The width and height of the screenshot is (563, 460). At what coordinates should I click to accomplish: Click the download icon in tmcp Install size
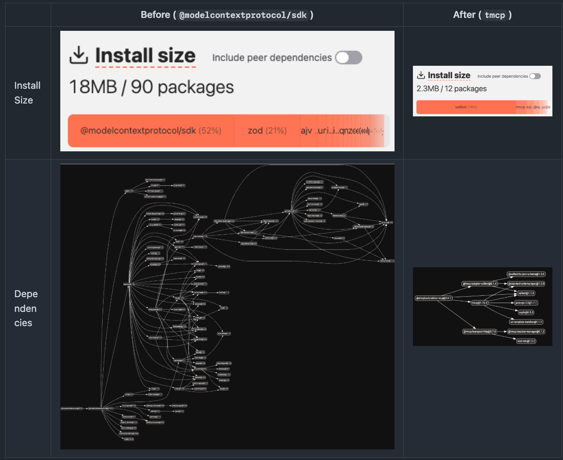(421, 75)
